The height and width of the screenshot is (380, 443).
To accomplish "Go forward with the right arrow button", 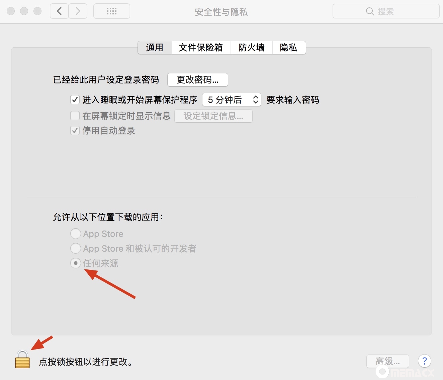I will point(78,11).
